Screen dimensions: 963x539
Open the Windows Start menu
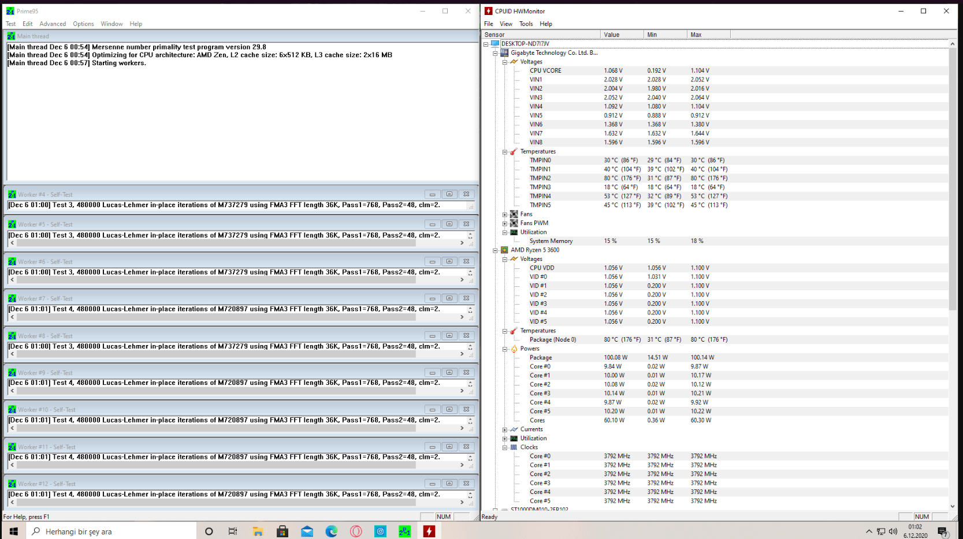(x=13, y=531)
